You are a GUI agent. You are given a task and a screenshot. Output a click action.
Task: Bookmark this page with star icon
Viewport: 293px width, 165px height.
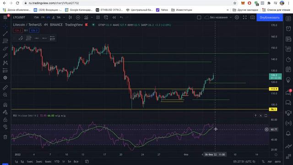click(235, 3)
